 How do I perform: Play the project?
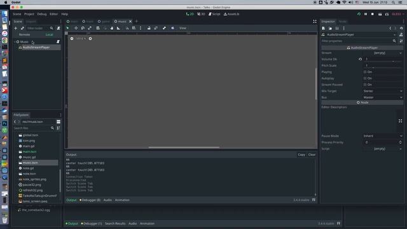(x=359, y=14)
